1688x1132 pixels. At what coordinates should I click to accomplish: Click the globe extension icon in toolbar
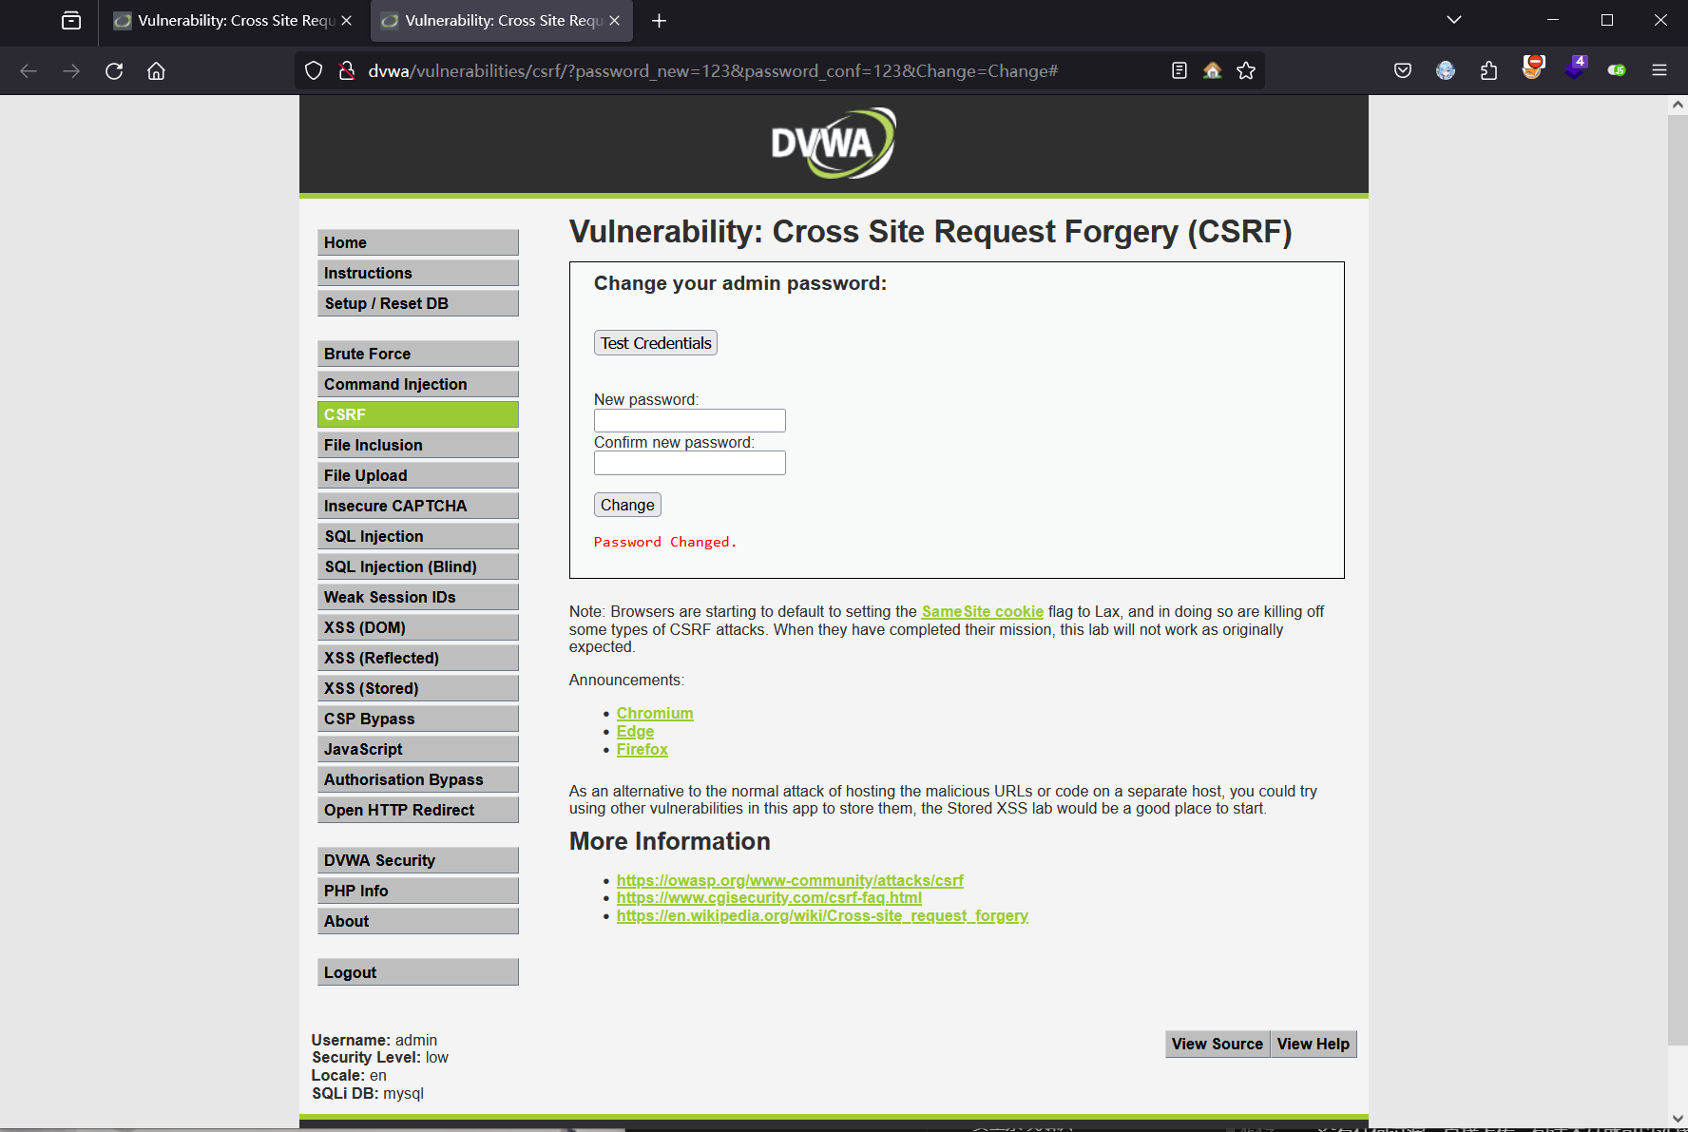tap(1446, 70)
